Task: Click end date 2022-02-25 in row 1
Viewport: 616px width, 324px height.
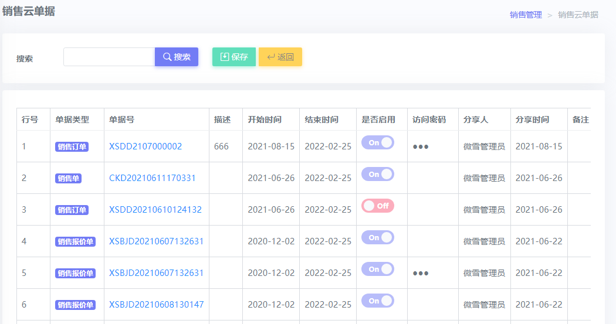Action: pyautogui.click(x=328, y=146)
